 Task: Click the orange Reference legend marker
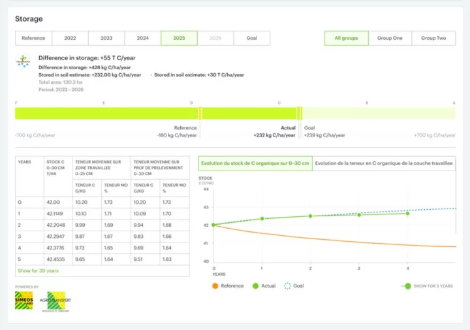(x=215, y=286)
